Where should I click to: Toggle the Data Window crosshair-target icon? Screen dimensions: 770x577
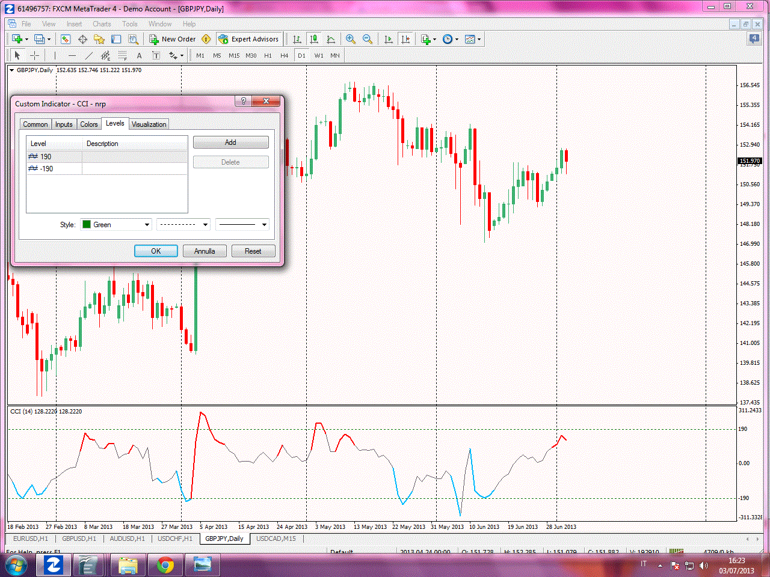click(82, 39)
